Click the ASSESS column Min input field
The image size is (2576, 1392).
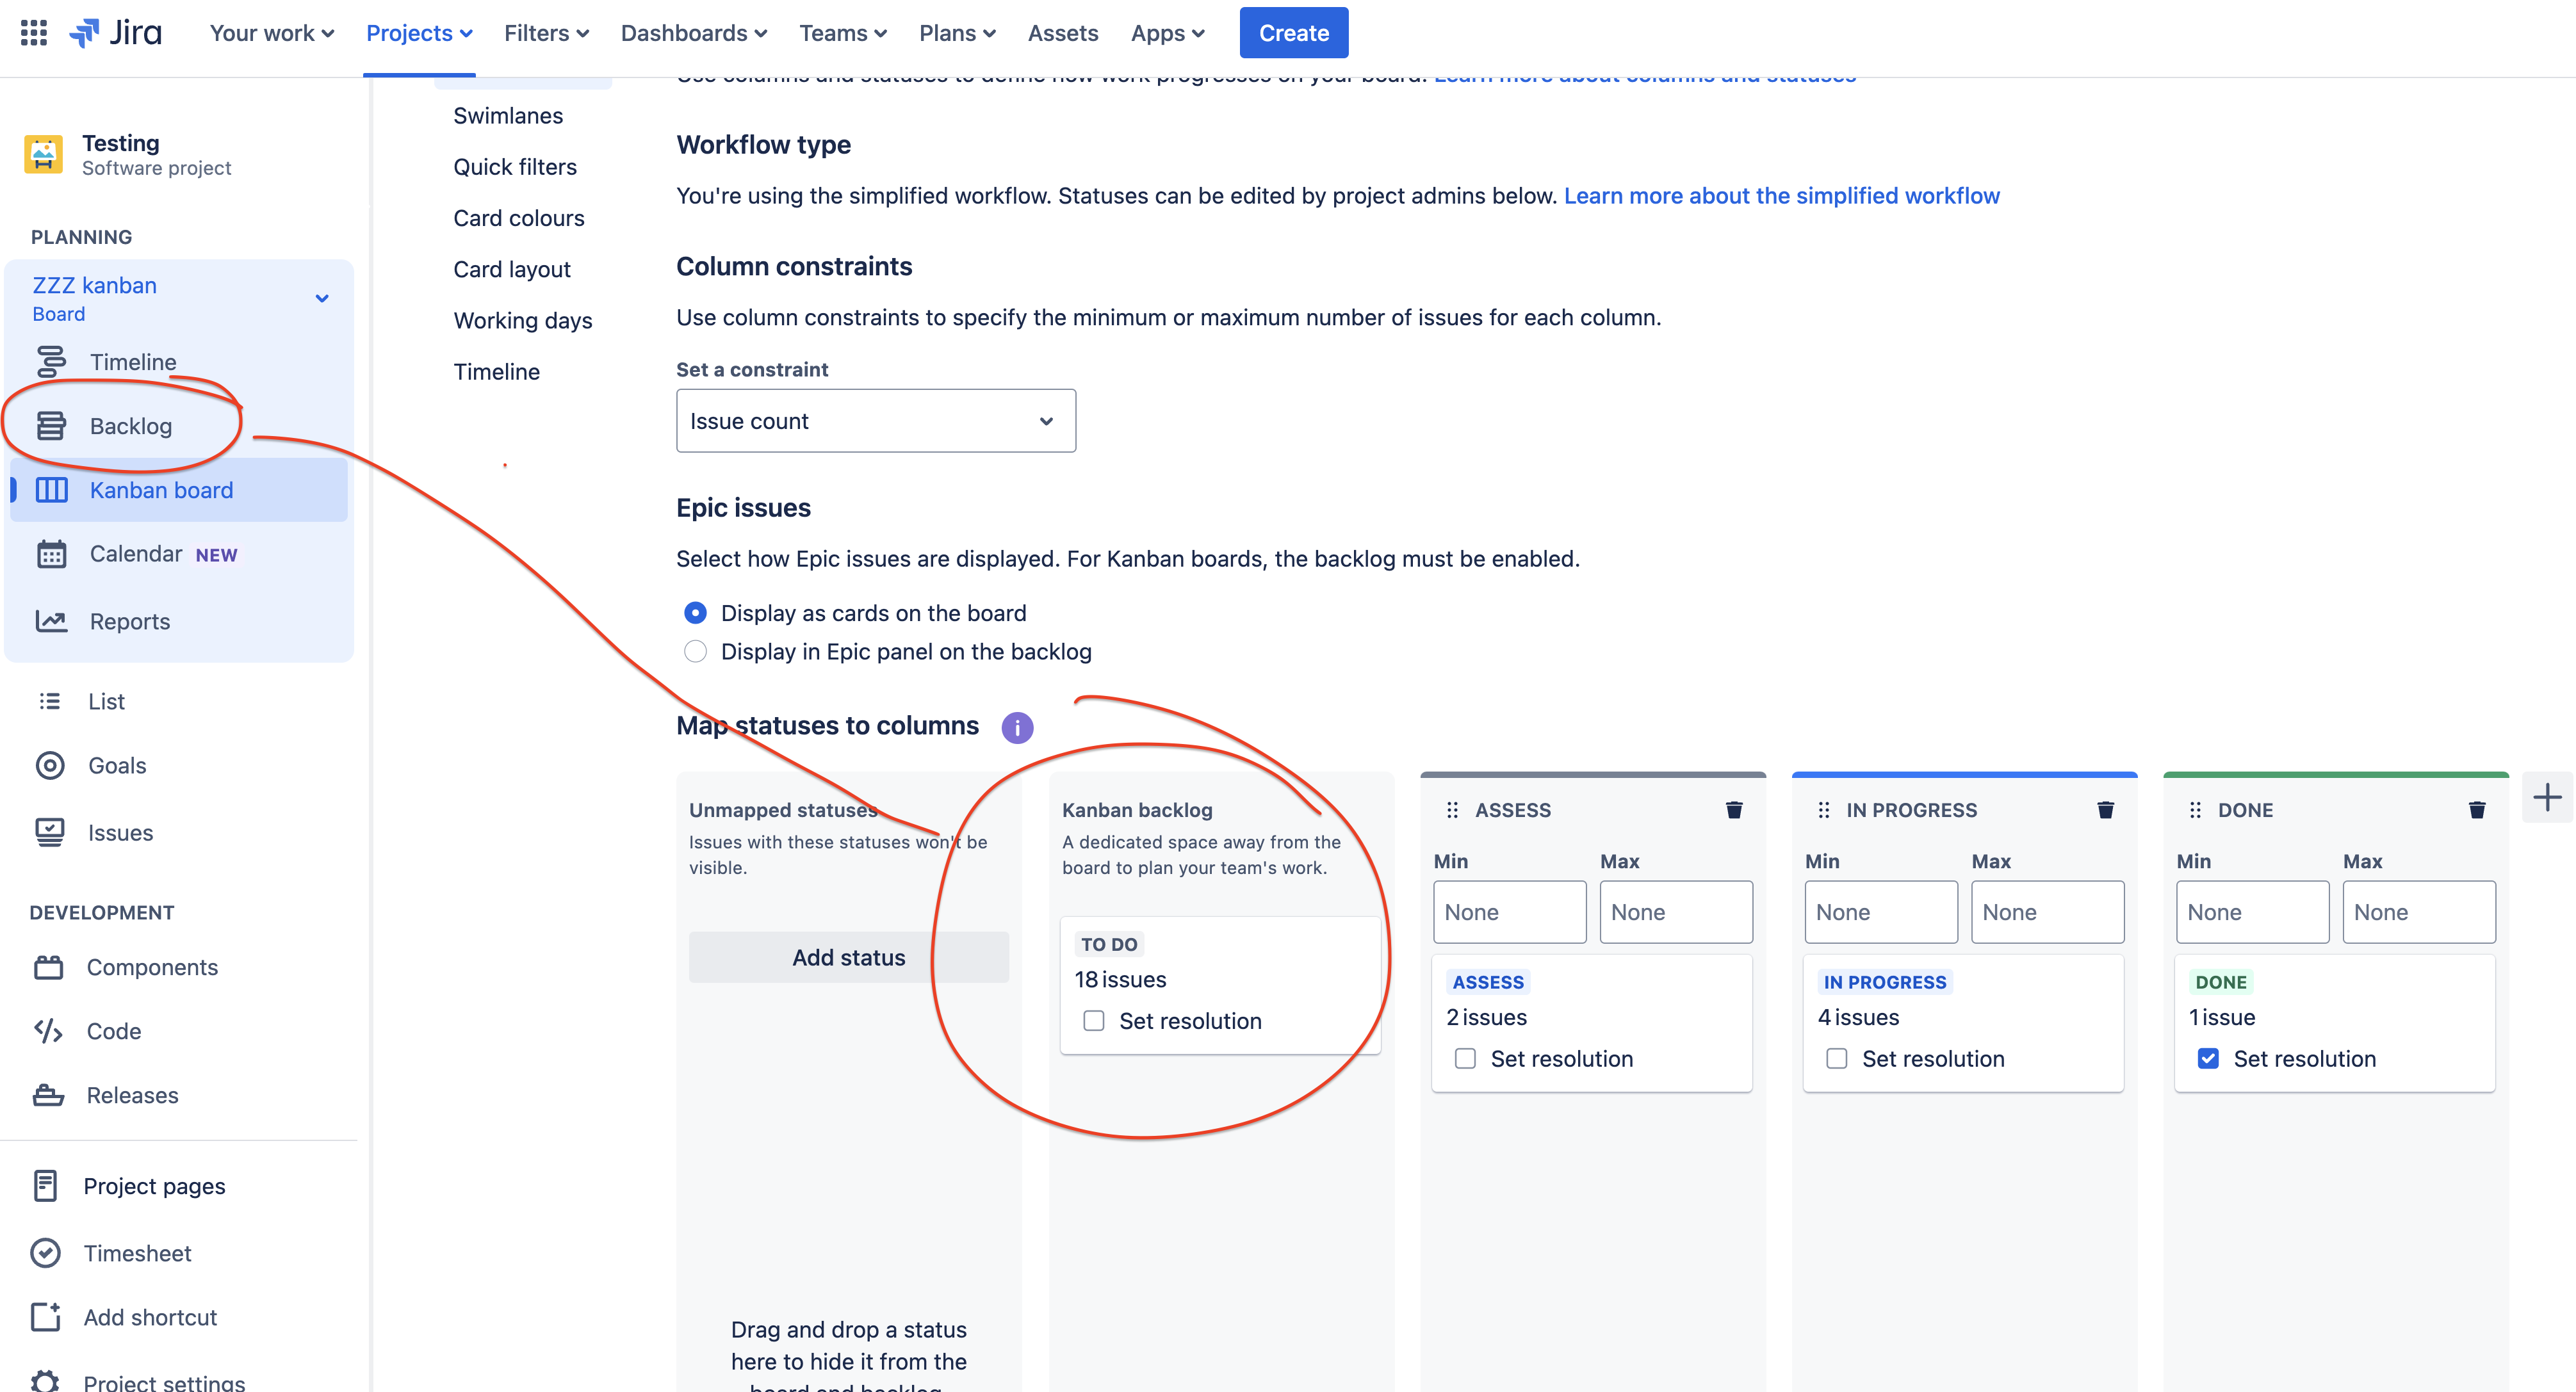point(1509,912)
